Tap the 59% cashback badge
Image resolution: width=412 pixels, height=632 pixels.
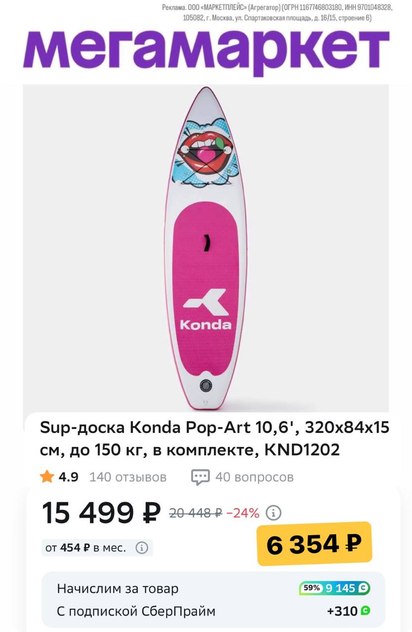point(311,588)
